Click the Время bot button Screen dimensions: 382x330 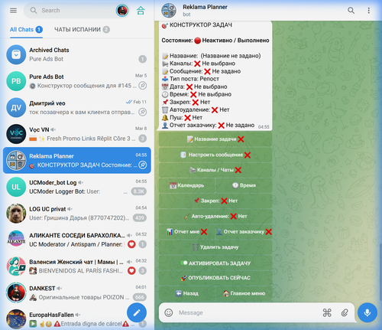click(x=244, y=185)
